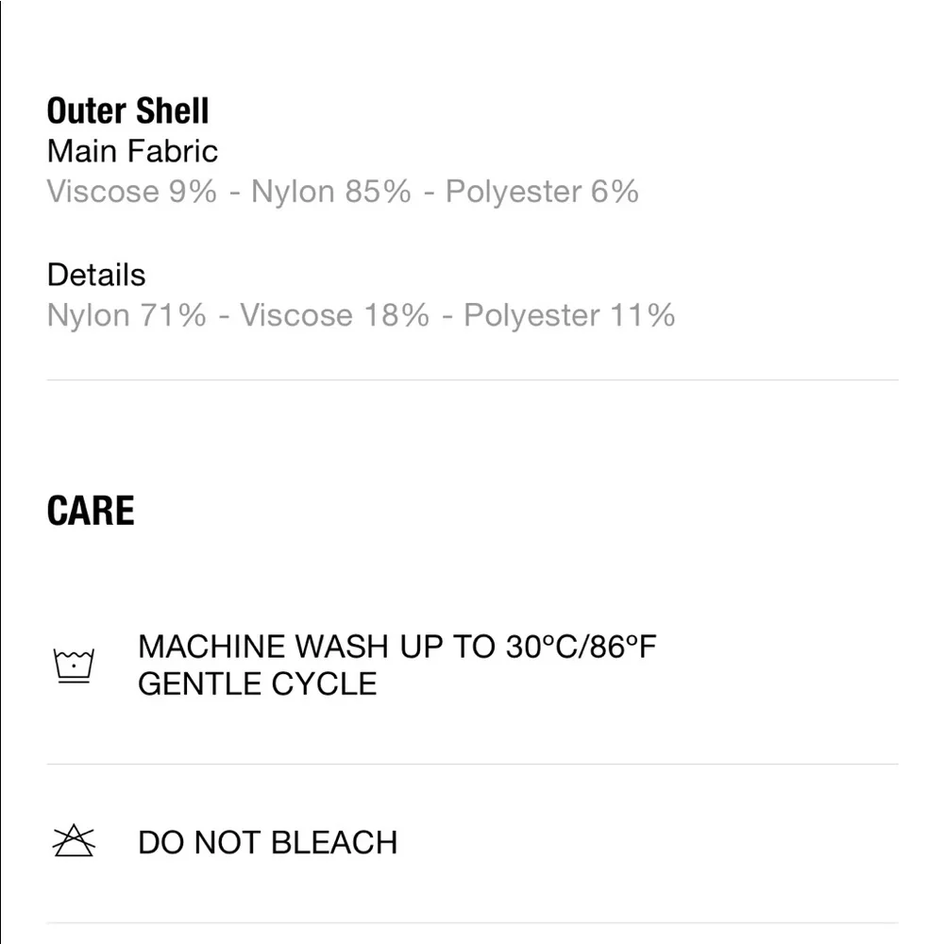Click the CARE section heading
944x944 pixels.
click(x=91, y=511)
